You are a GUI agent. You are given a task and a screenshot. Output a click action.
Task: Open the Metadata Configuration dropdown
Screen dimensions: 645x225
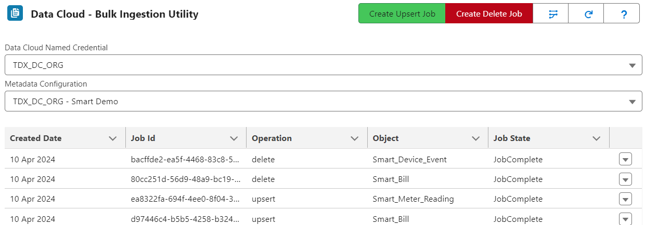click(x=322, y=101)
